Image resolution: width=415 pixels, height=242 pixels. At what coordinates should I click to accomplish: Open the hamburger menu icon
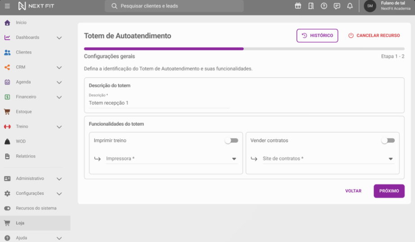pyautogui.click(x=7, y=6)
